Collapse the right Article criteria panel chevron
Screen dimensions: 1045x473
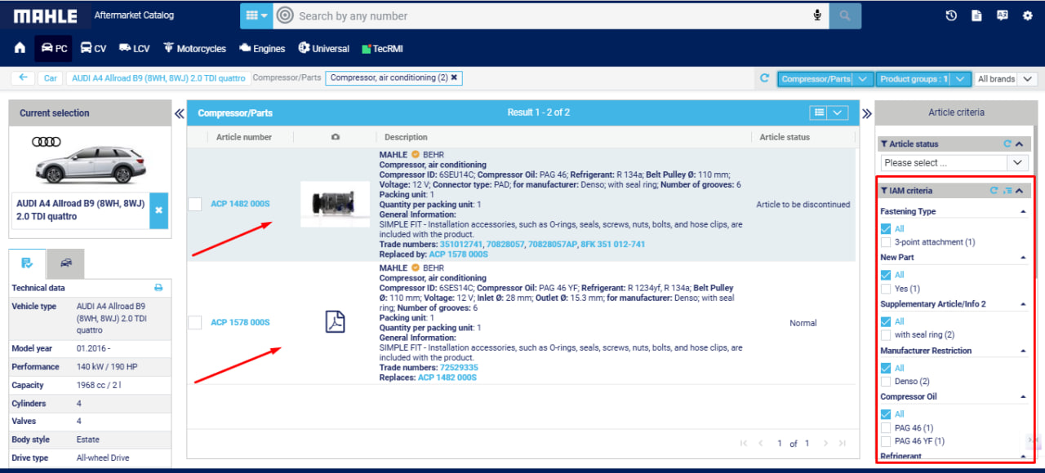[867, 113]
